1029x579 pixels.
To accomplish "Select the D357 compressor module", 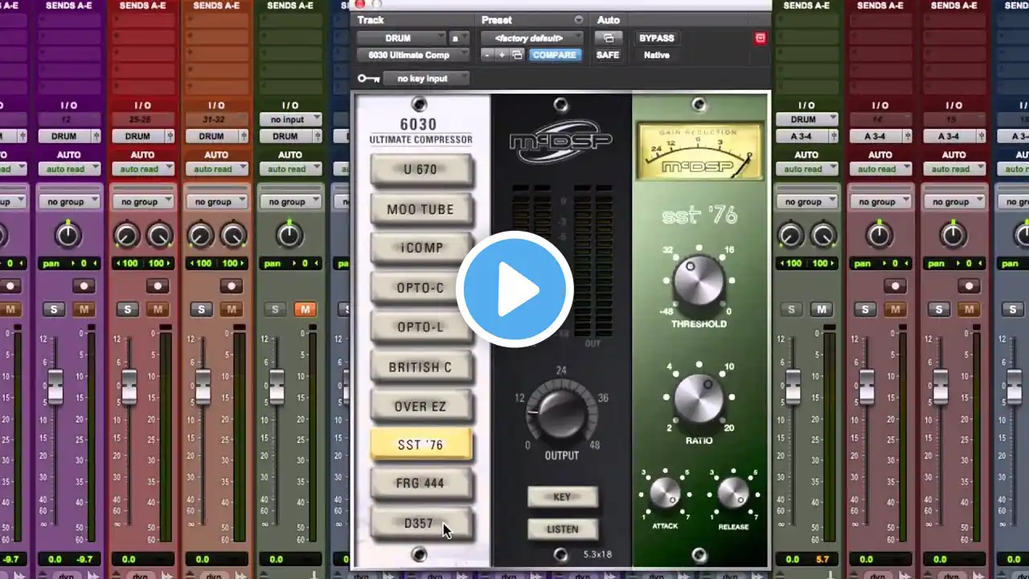I will (420, 524).
